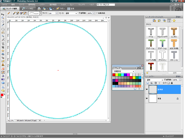
Task: Click the Print icon in shortcuts bar
Action: 39,9
